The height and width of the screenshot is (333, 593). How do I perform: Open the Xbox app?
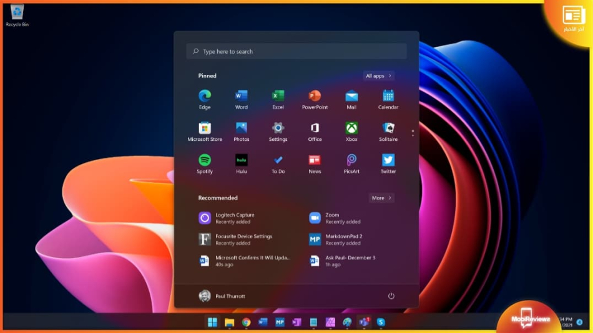tap(351, 132)
